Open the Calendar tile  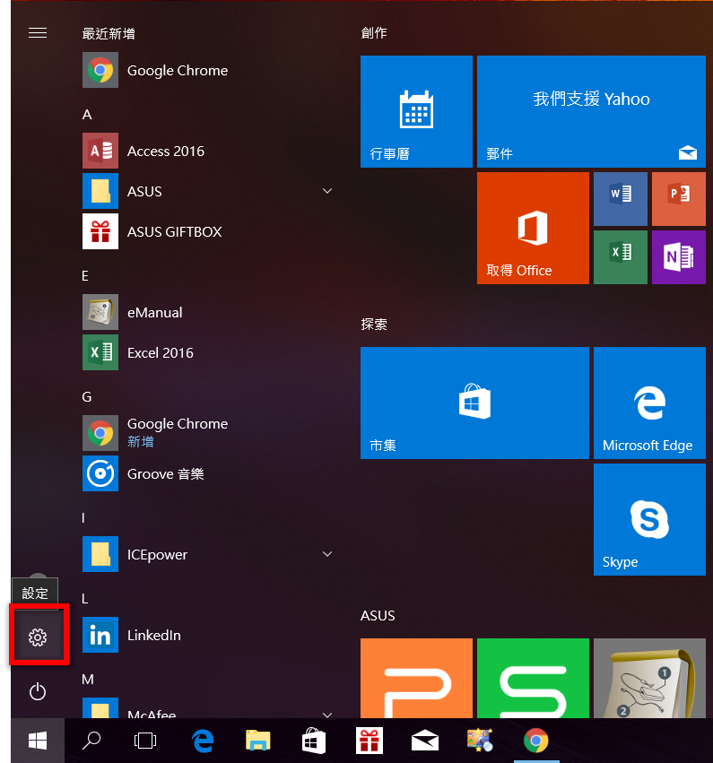click(x=416, y=111)
